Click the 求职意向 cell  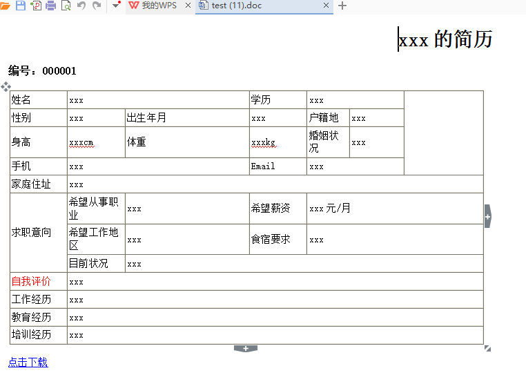39,232
